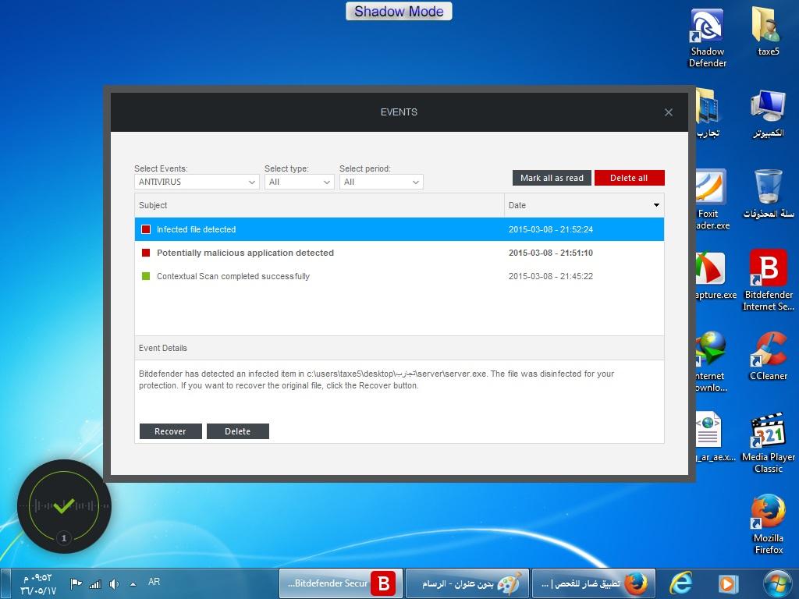Switch to the Paint taskbar button
Viewport: 799px width, 599px height.
point(467,583)
